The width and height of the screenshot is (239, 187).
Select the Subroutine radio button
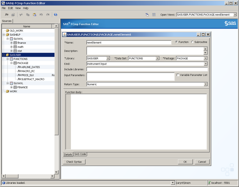click(x=192, y=42)
